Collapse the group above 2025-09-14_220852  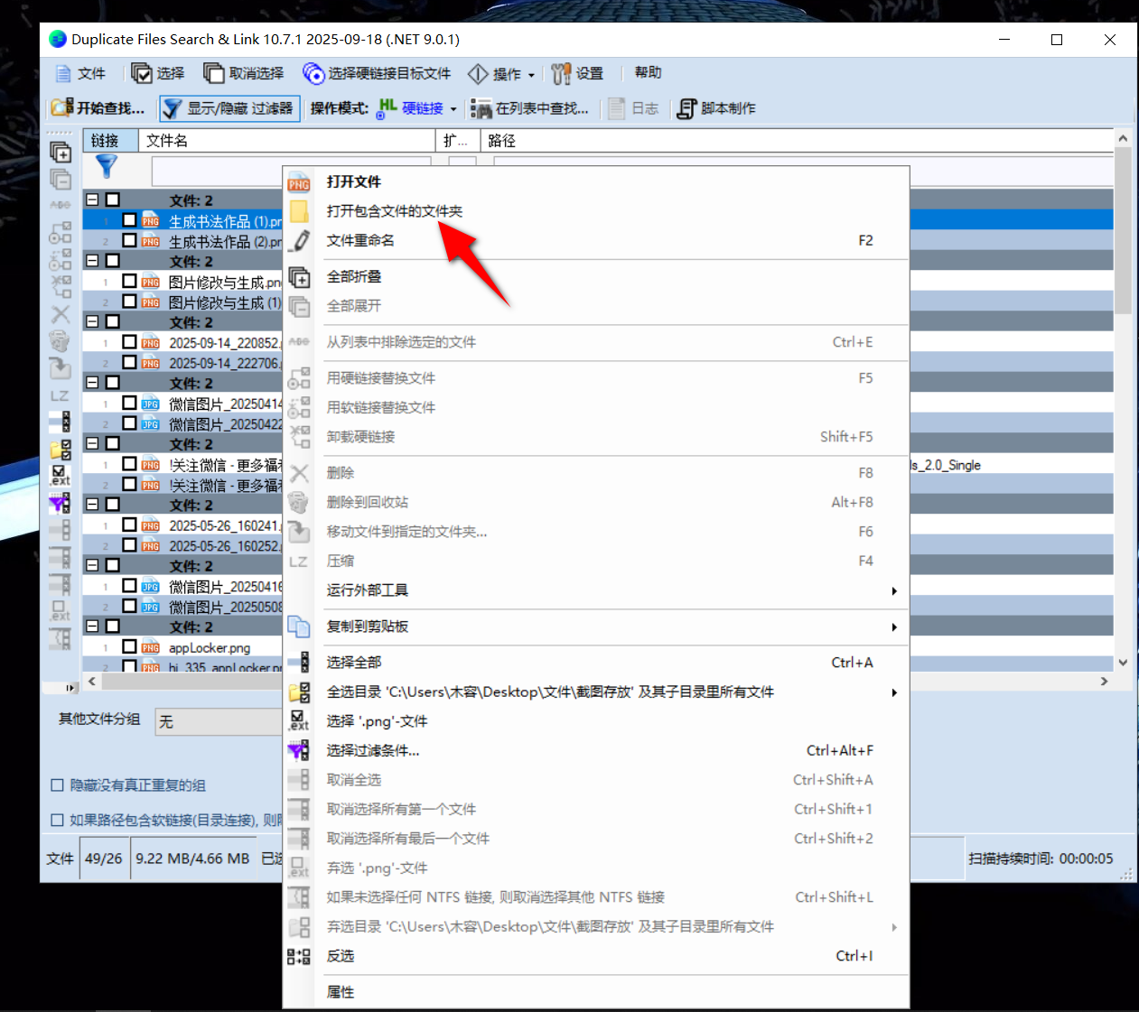(92, 321)
